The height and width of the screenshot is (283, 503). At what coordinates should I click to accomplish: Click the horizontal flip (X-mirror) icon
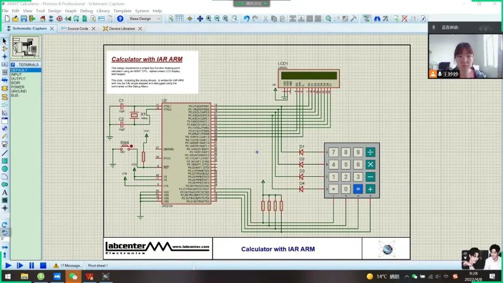click(5, 248)
